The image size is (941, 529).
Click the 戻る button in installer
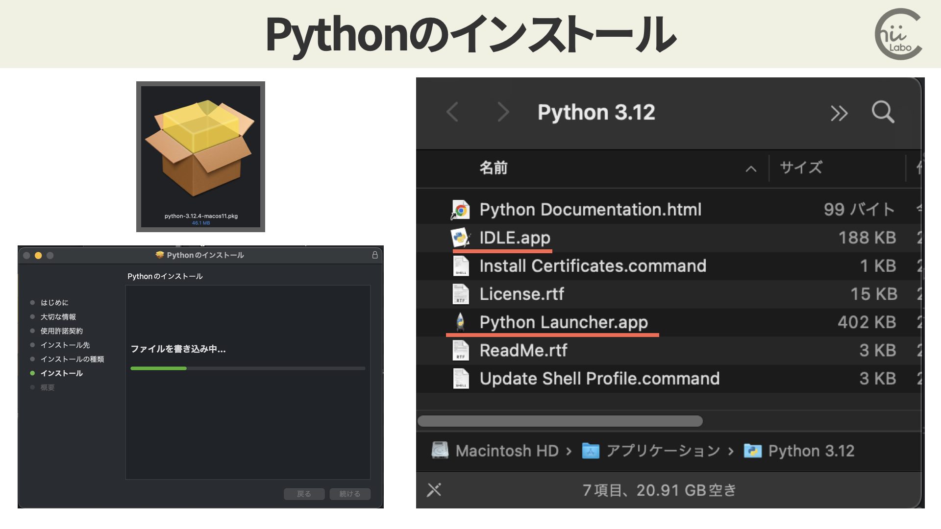pyautogui.click(x=304, y=494)
